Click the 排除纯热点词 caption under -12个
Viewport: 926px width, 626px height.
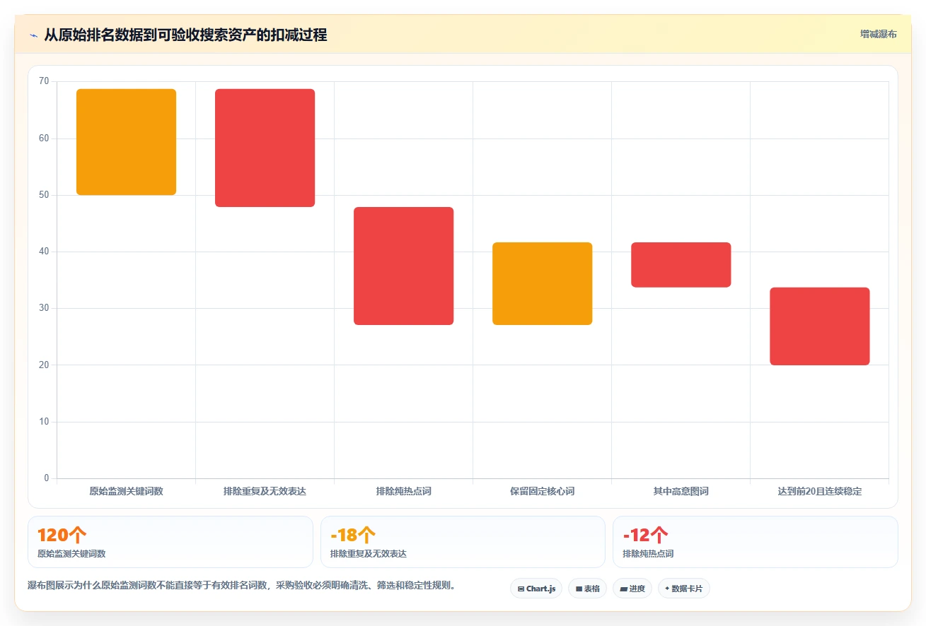pos(648,554)
